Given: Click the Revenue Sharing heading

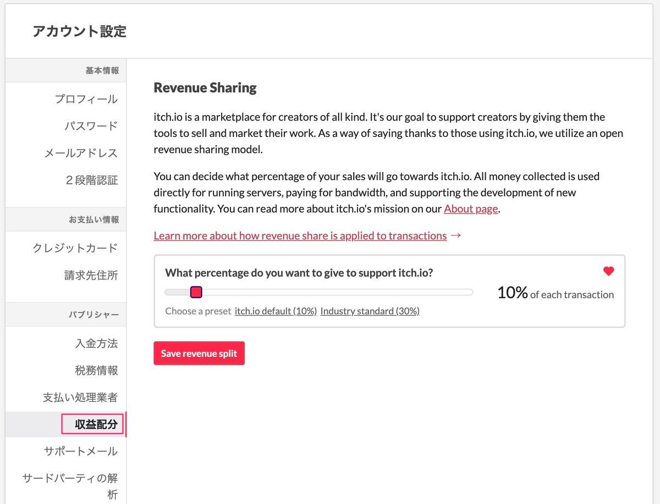Looking at the screenshot, I should [205, 87].
